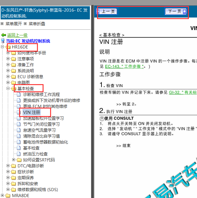Expand the 定期保养 folder
The height and width of the screenshot is (198, 197).
(x=8, y=178)
